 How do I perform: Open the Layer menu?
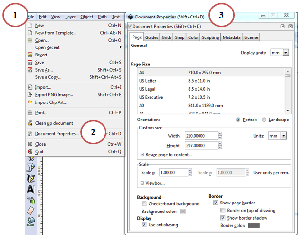[x=70, y=17]
